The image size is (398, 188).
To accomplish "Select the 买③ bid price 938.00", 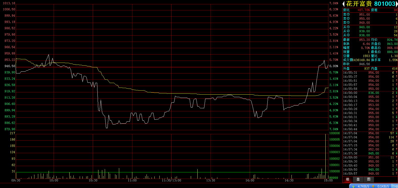I will coord(365,35).
